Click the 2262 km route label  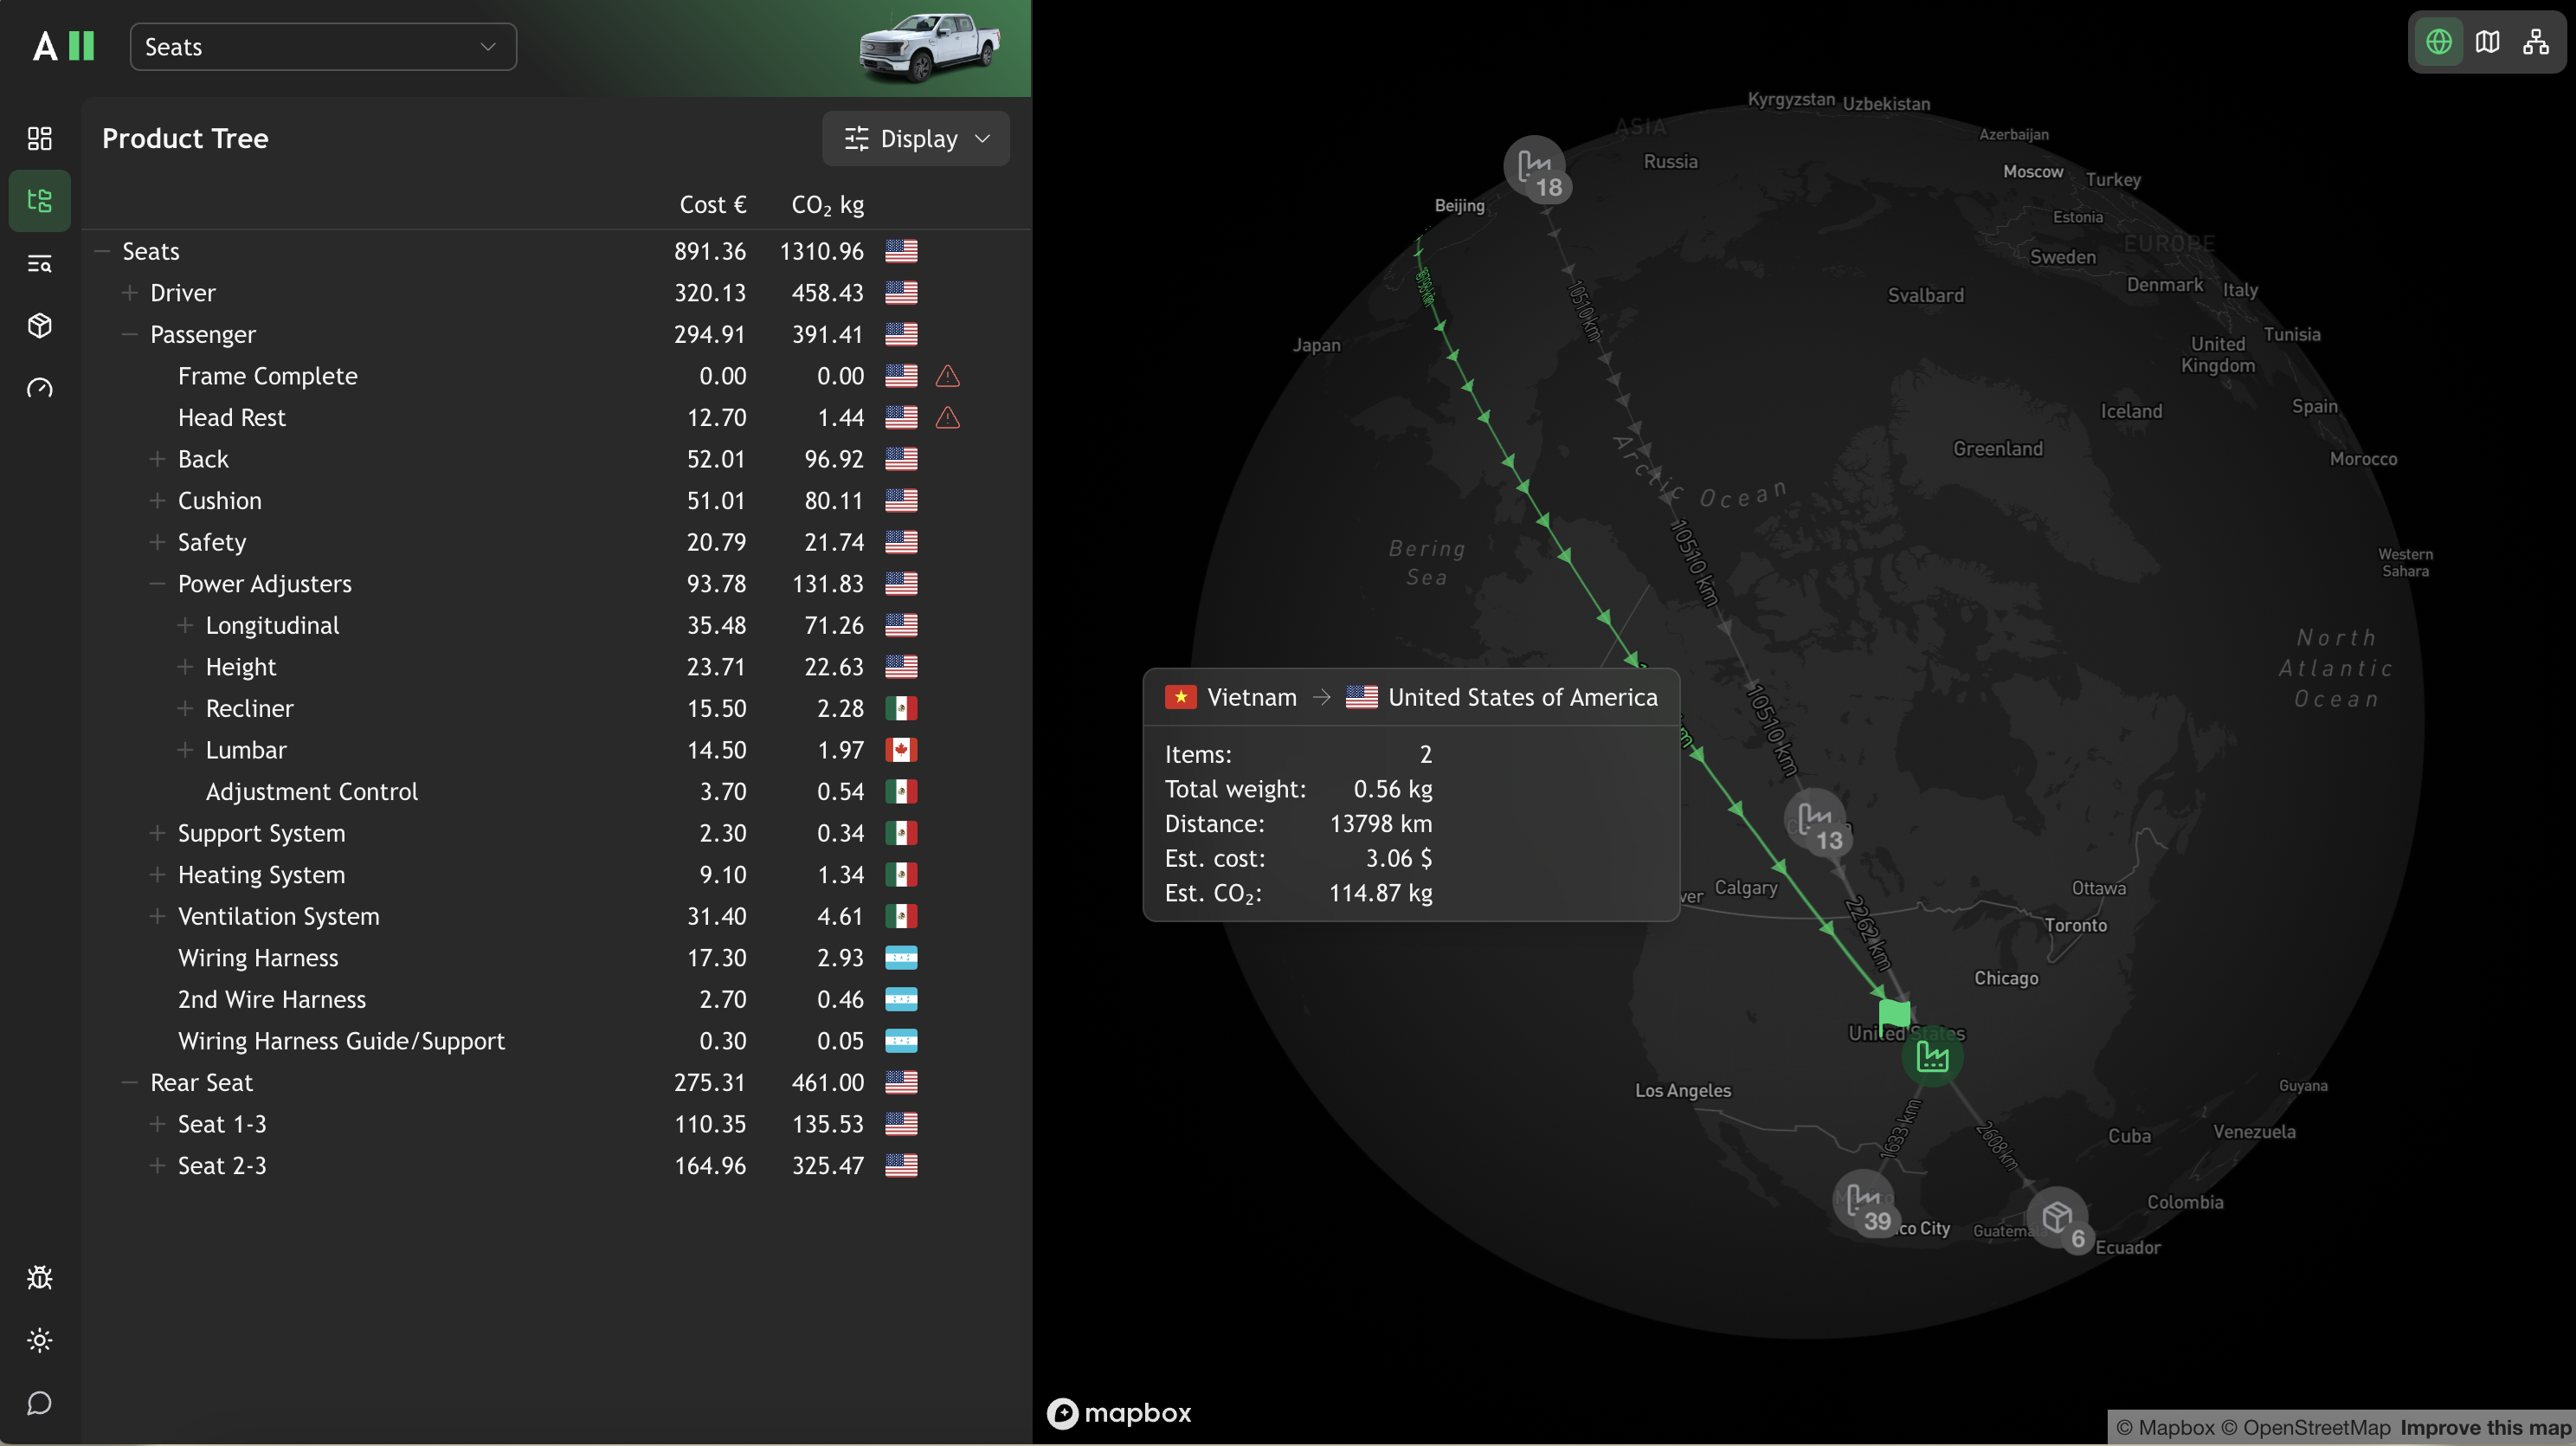[x=1867, y=934]
